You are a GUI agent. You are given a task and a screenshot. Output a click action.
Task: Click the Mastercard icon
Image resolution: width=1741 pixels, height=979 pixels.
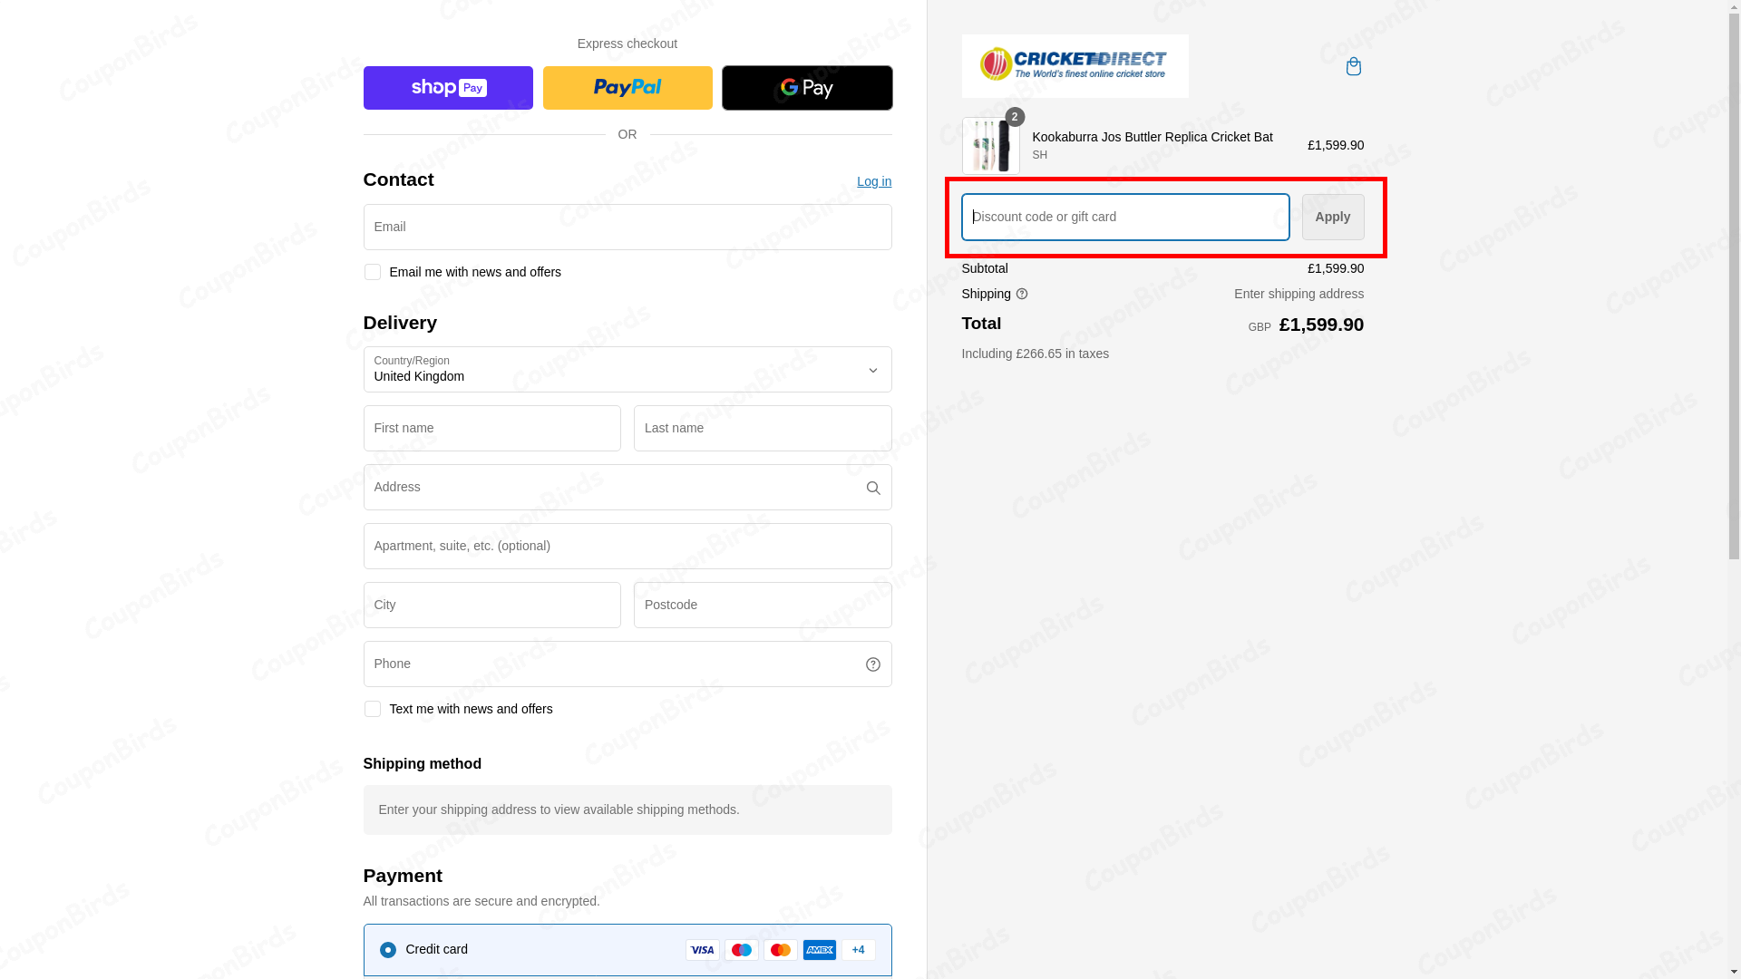click(780, 950)
